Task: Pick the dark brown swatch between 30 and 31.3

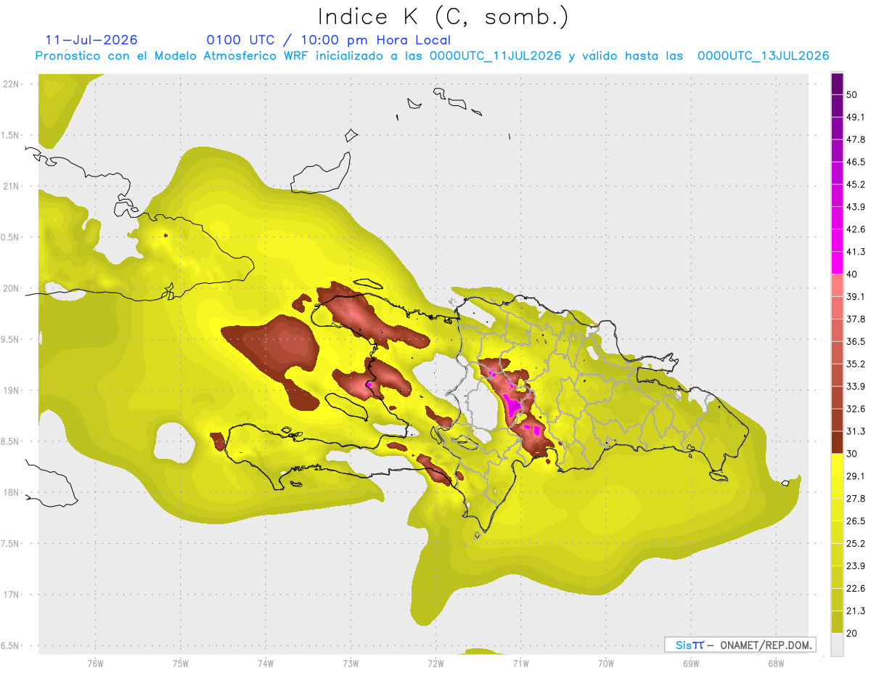Action: coord(837,442)
